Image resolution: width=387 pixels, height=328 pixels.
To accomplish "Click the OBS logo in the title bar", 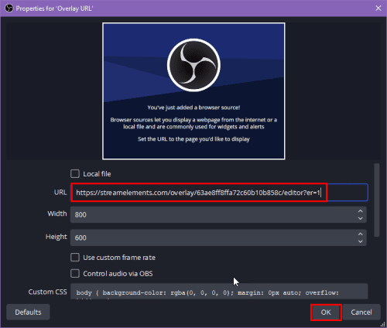I will 9,9.
